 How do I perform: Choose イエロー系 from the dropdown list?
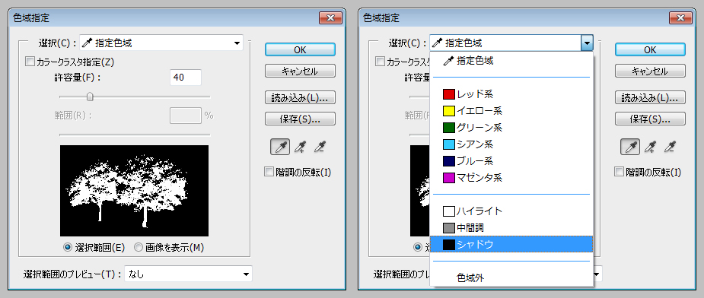pyautogui.click(x=511, y=111)
